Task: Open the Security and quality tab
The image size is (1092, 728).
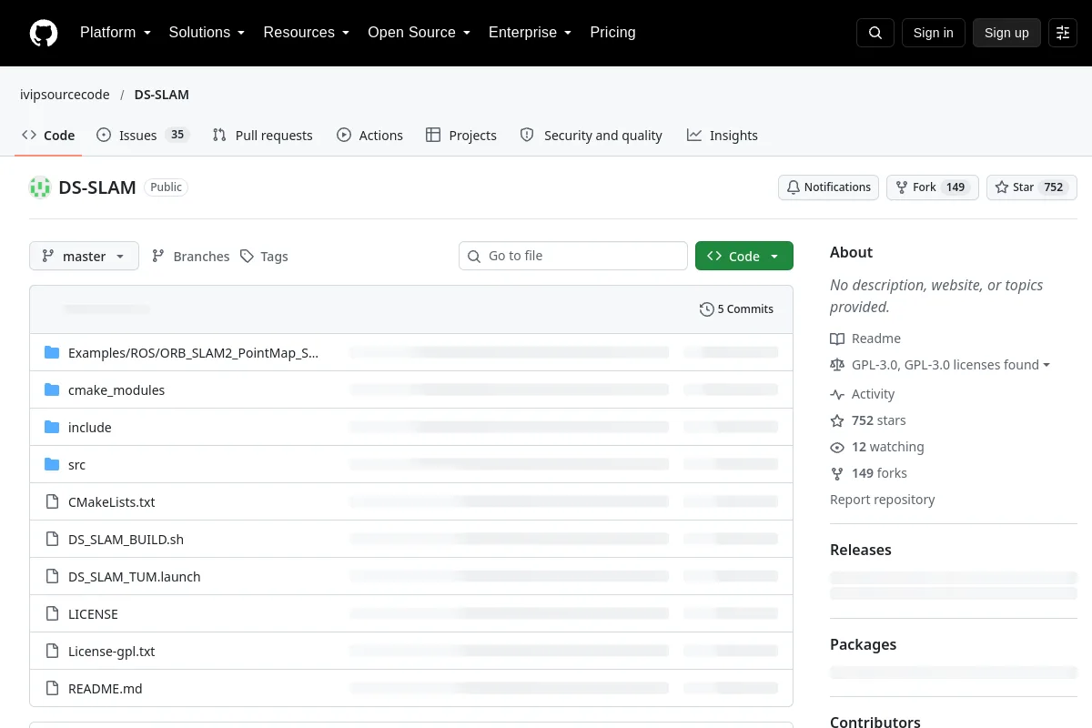Action: click(591, 136)
